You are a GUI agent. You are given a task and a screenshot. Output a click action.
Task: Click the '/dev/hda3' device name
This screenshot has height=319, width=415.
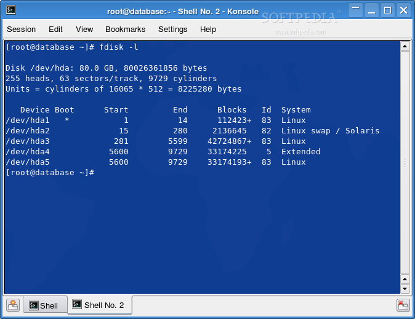pyautogui.click(x=28, y=141)
